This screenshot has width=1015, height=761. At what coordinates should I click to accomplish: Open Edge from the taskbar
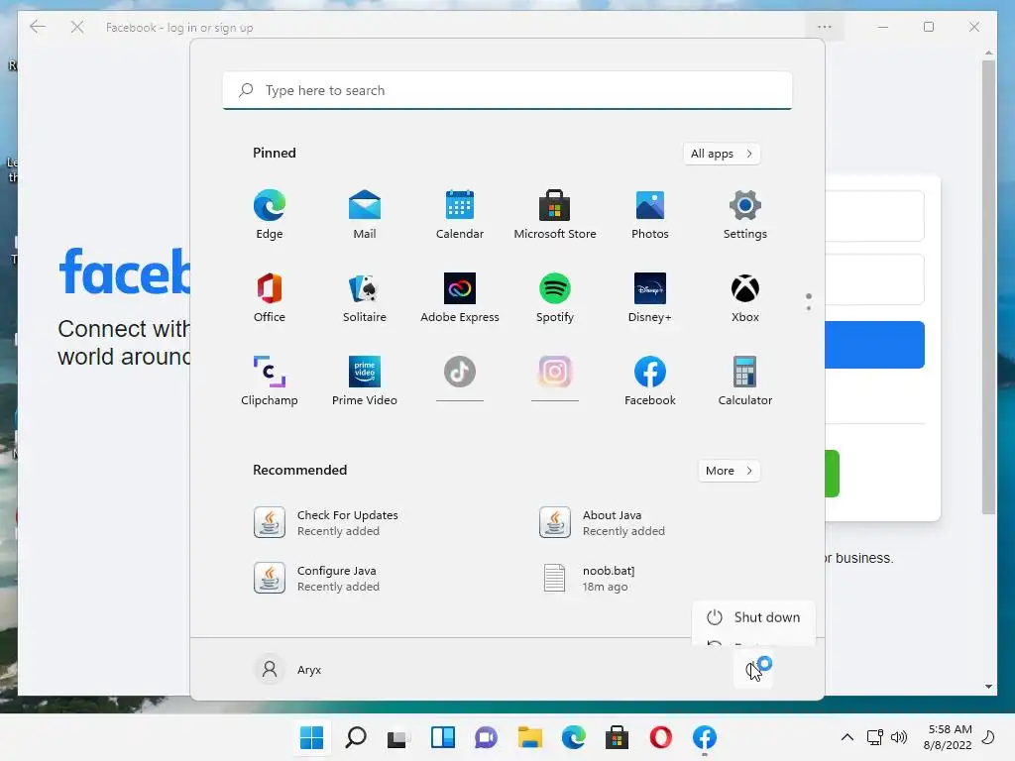(574, 737)
